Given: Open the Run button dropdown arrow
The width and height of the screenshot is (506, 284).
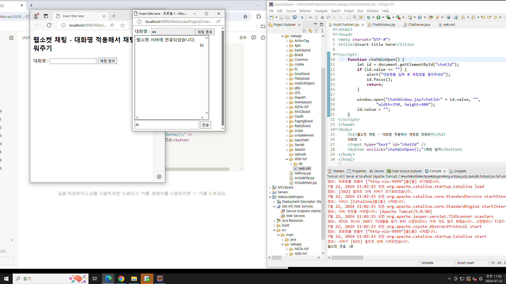Looking at the screenshot, I should (x=383, y=17).
